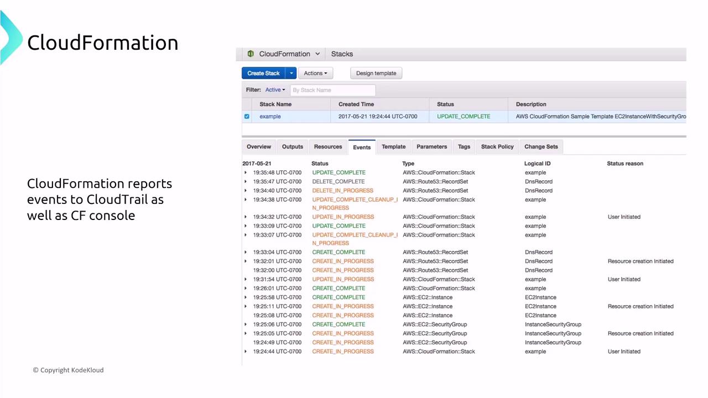Expand the 19:35:47 DELETE_COMPLETE event row
708x398 pixels.
[x=246, y=181]
